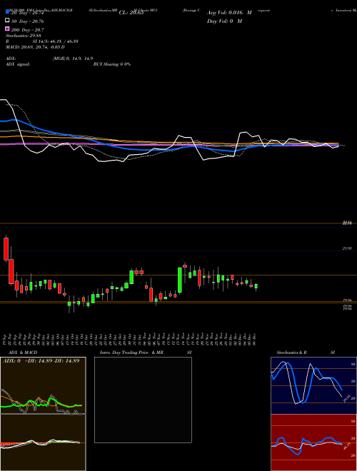This screenshot has height=471, width=357.
Task: Open the empty Intra Day Trading Price chart box
Action: (x=143, y=400)
